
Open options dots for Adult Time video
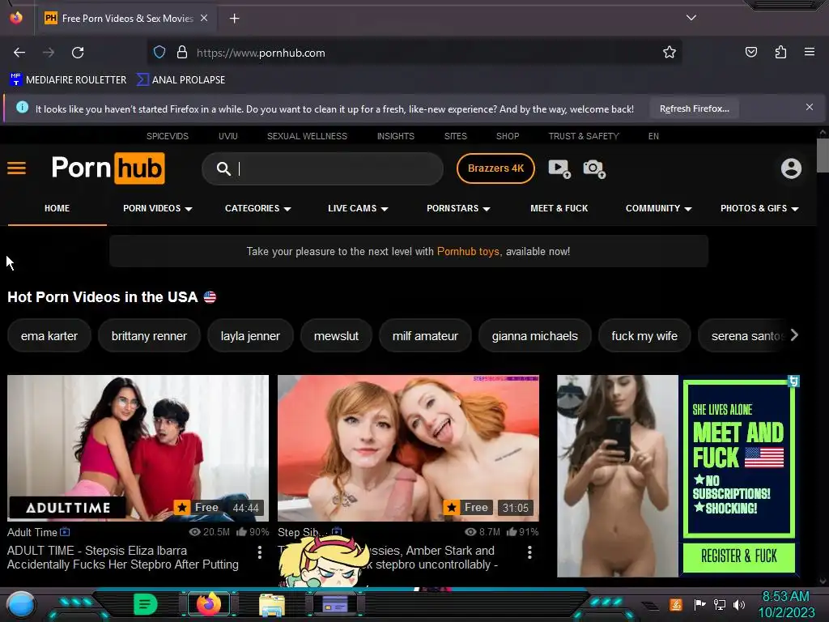[x=260, y=552]
